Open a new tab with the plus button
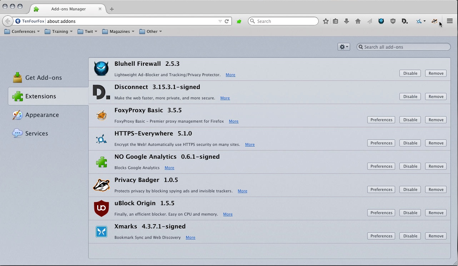 112,9
